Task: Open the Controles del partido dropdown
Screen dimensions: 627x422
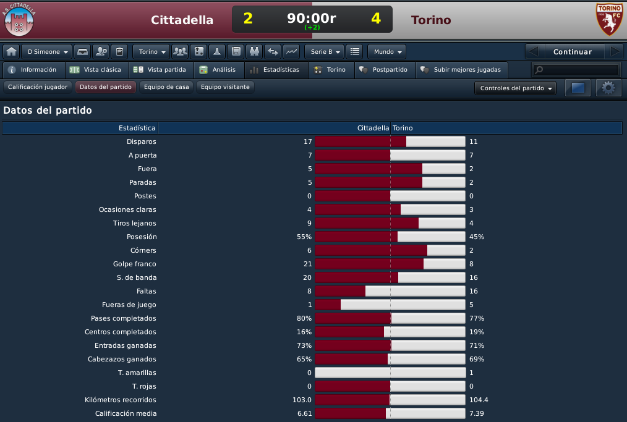Action: pyautogui.click(x=515, y=88)
